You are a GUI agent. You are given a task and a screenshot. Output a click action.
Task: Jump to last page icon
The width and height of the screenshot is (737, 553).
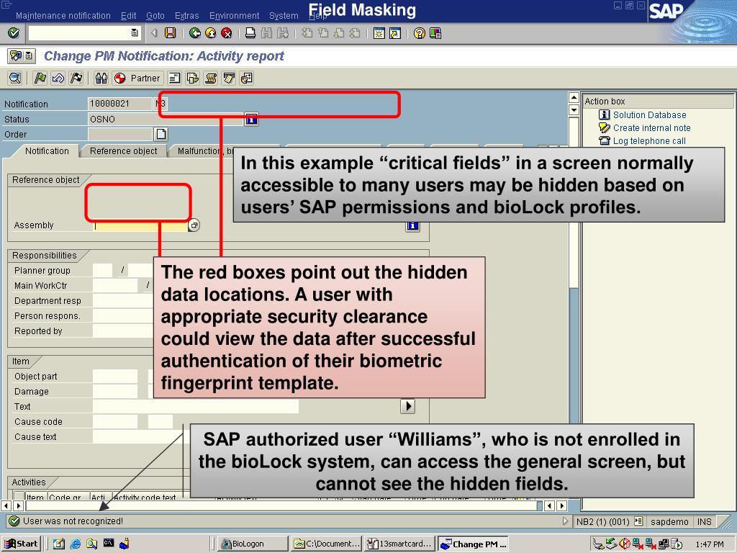point(355,33)
